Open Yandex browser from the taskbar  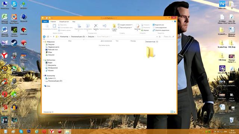(x=52, y=131)
